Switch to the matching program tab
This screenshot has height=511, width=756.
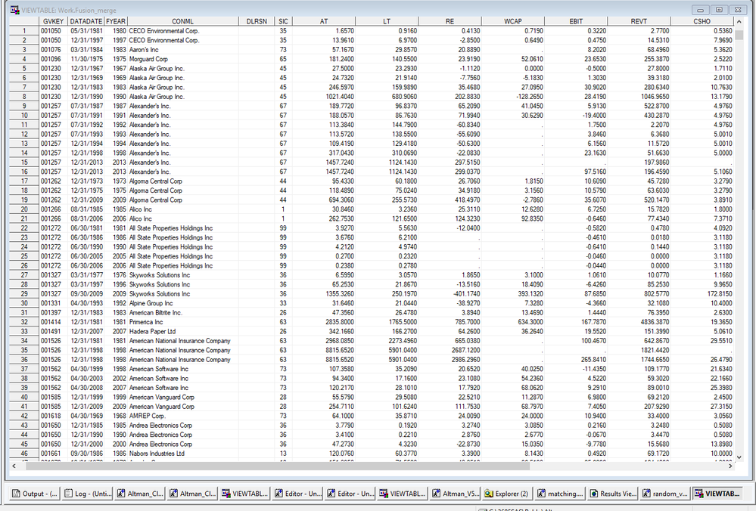point(560,494)
